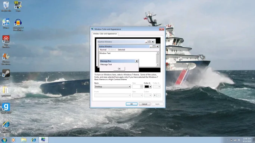Open the Color 1 black swatch dropdown
Viewport: 255px width, 143px height.
(x=148, y=86)
